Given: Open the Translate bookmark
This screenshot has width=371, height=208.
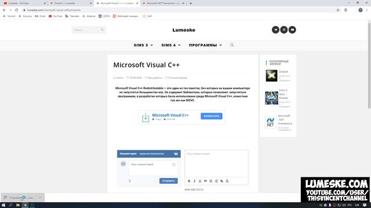Looking at the screenshot, I should [72, 16].
